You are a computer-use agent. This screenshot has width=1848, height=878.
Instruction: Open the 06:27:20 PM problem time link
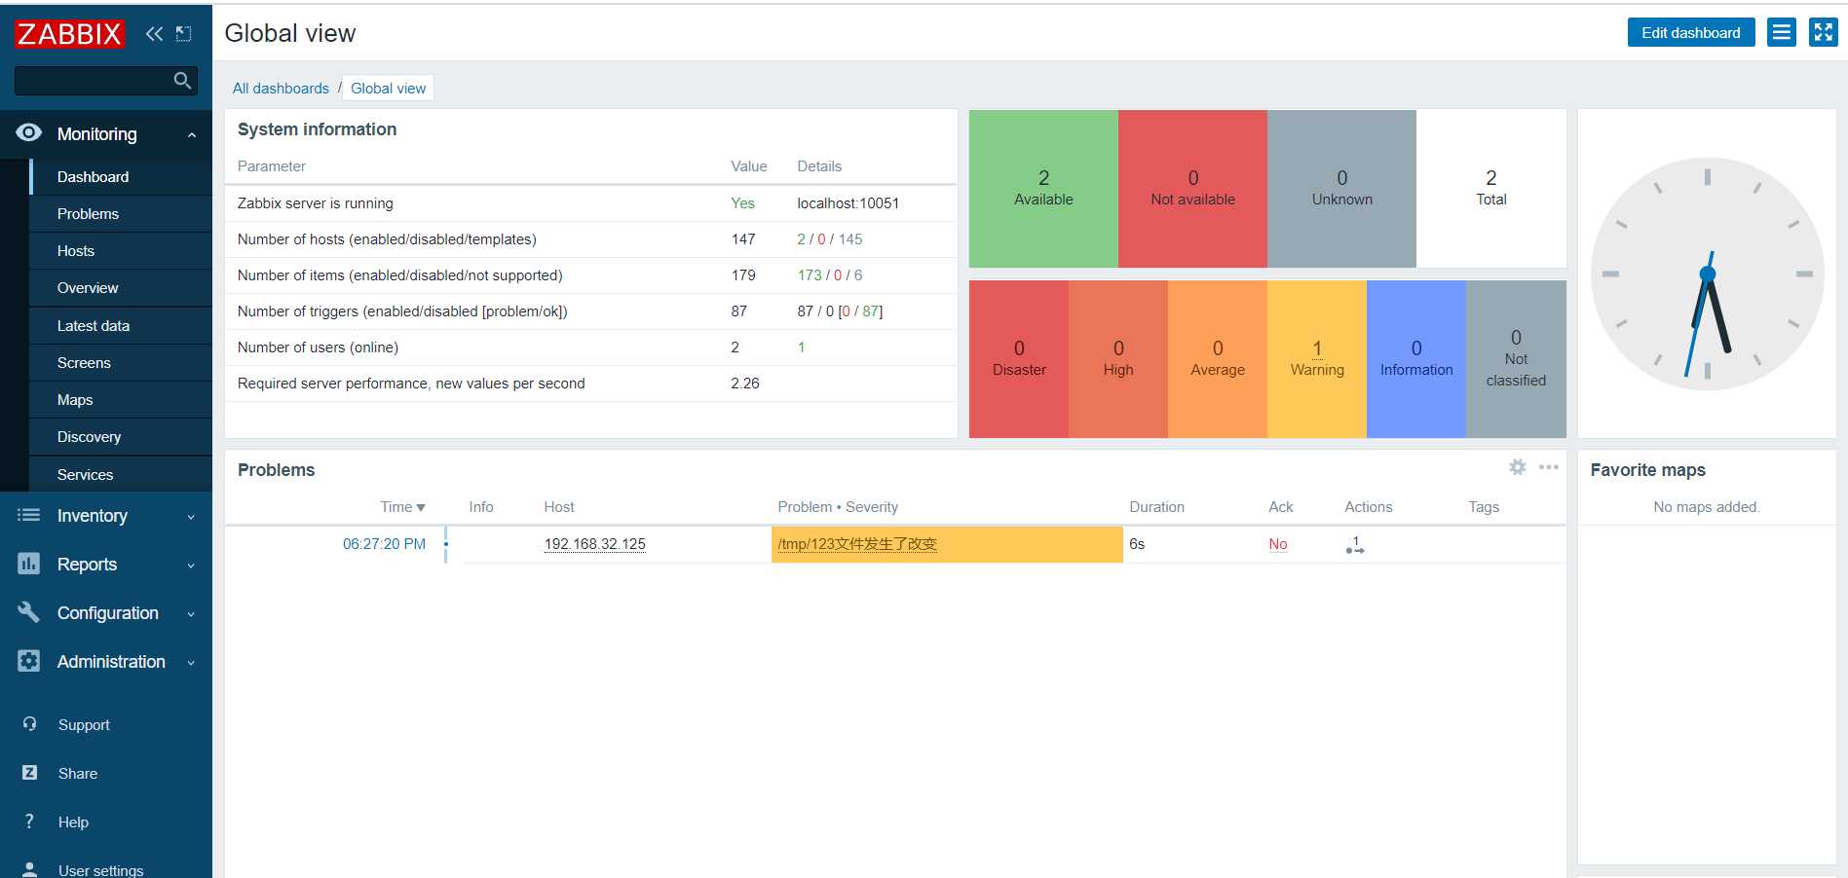pos(384,544)
